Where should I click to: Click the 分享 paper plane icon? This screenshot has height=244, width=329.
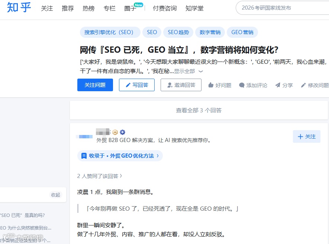tap(278, 85)
